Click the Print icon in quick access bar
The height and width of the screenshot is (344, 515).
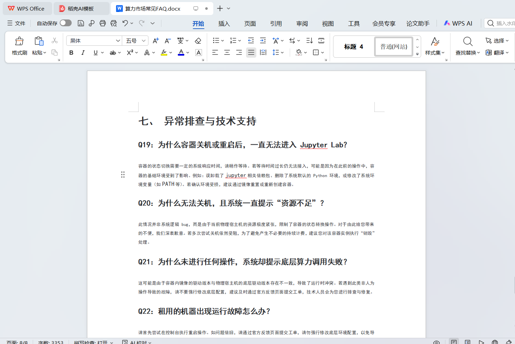(x=103, y=23)
